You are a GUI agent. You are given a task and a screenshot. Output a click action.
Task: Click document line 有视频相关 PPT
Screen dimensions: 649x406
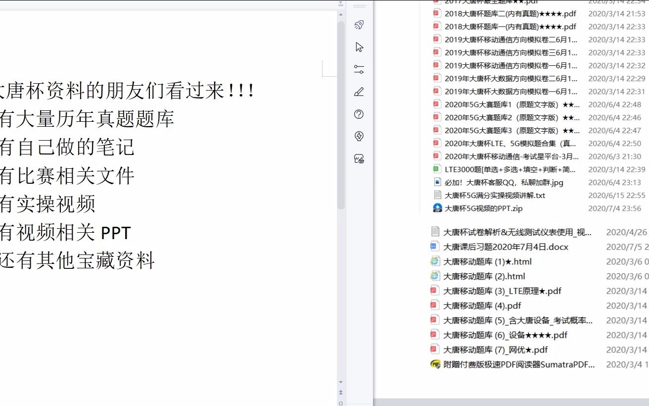(x=65, y=232)
